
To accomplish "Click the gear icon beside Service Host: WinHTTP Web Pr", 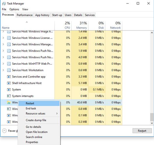I will (x=9, y=64).
